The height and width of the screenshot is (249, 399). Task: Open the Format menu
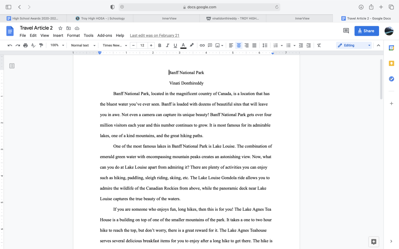[x=73, y=35]
